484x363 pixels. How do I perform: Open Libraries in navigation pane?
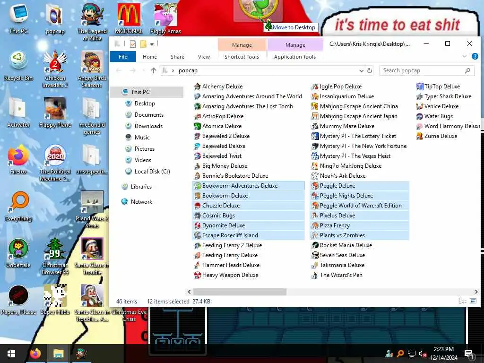click(141, 187)
